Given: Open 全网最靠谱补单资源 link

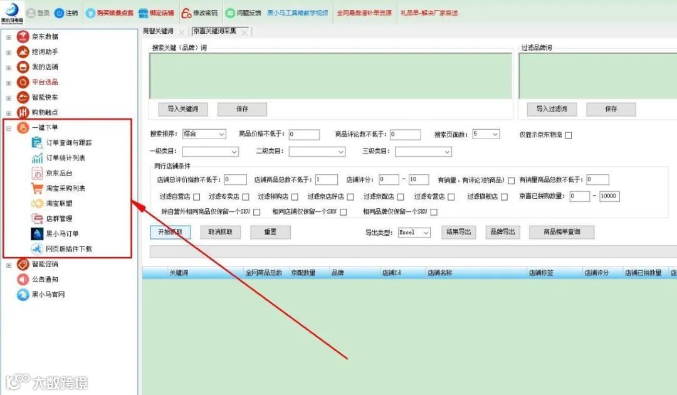Looking at the screenshot, I should pyautogui.click(x=364, y=13).
